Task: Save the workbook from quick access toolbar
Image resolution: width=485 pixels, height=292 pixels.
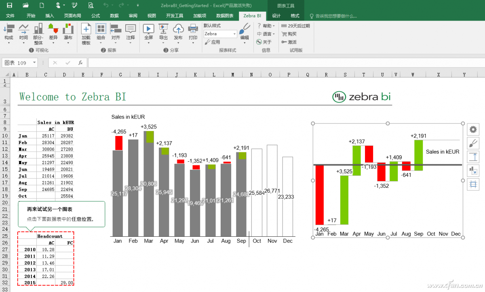Action: (9, 5)
